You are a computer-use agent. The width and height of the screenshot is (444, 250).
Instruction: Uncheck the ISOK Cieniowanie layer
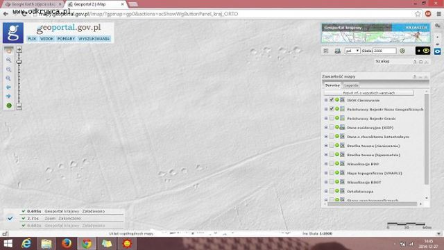332,100
